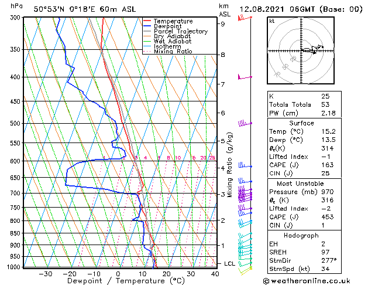Click the red wind barb at 300 hPa

pyautogui.click(x=245, y=18)
